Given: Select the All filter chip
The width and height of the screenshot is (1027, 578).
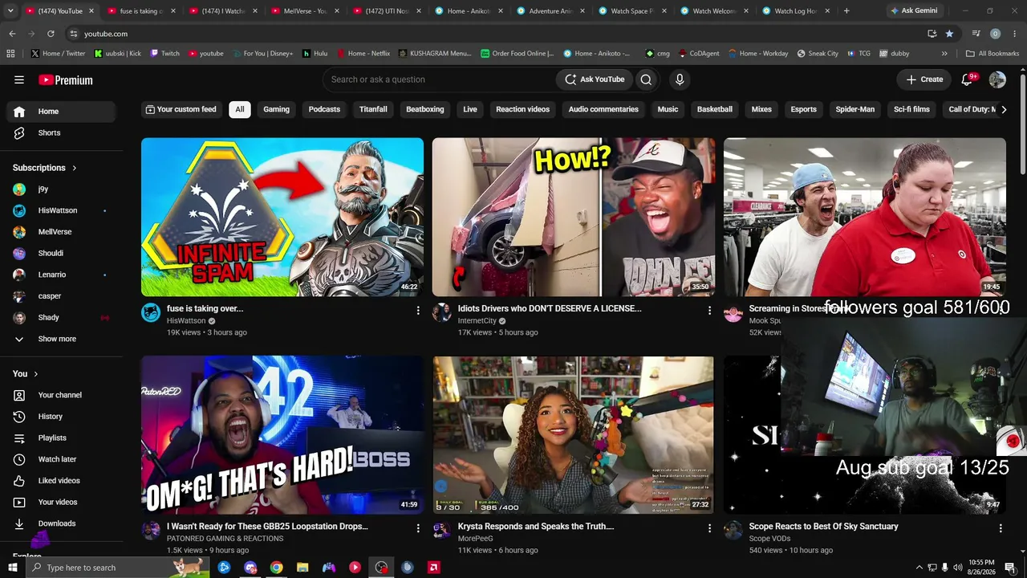Looking at the screenshot, I should (240, 109).
